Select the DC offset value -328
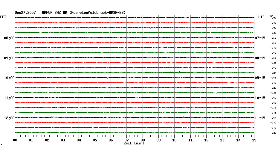278x148 pixels. [x=274, y=93]
